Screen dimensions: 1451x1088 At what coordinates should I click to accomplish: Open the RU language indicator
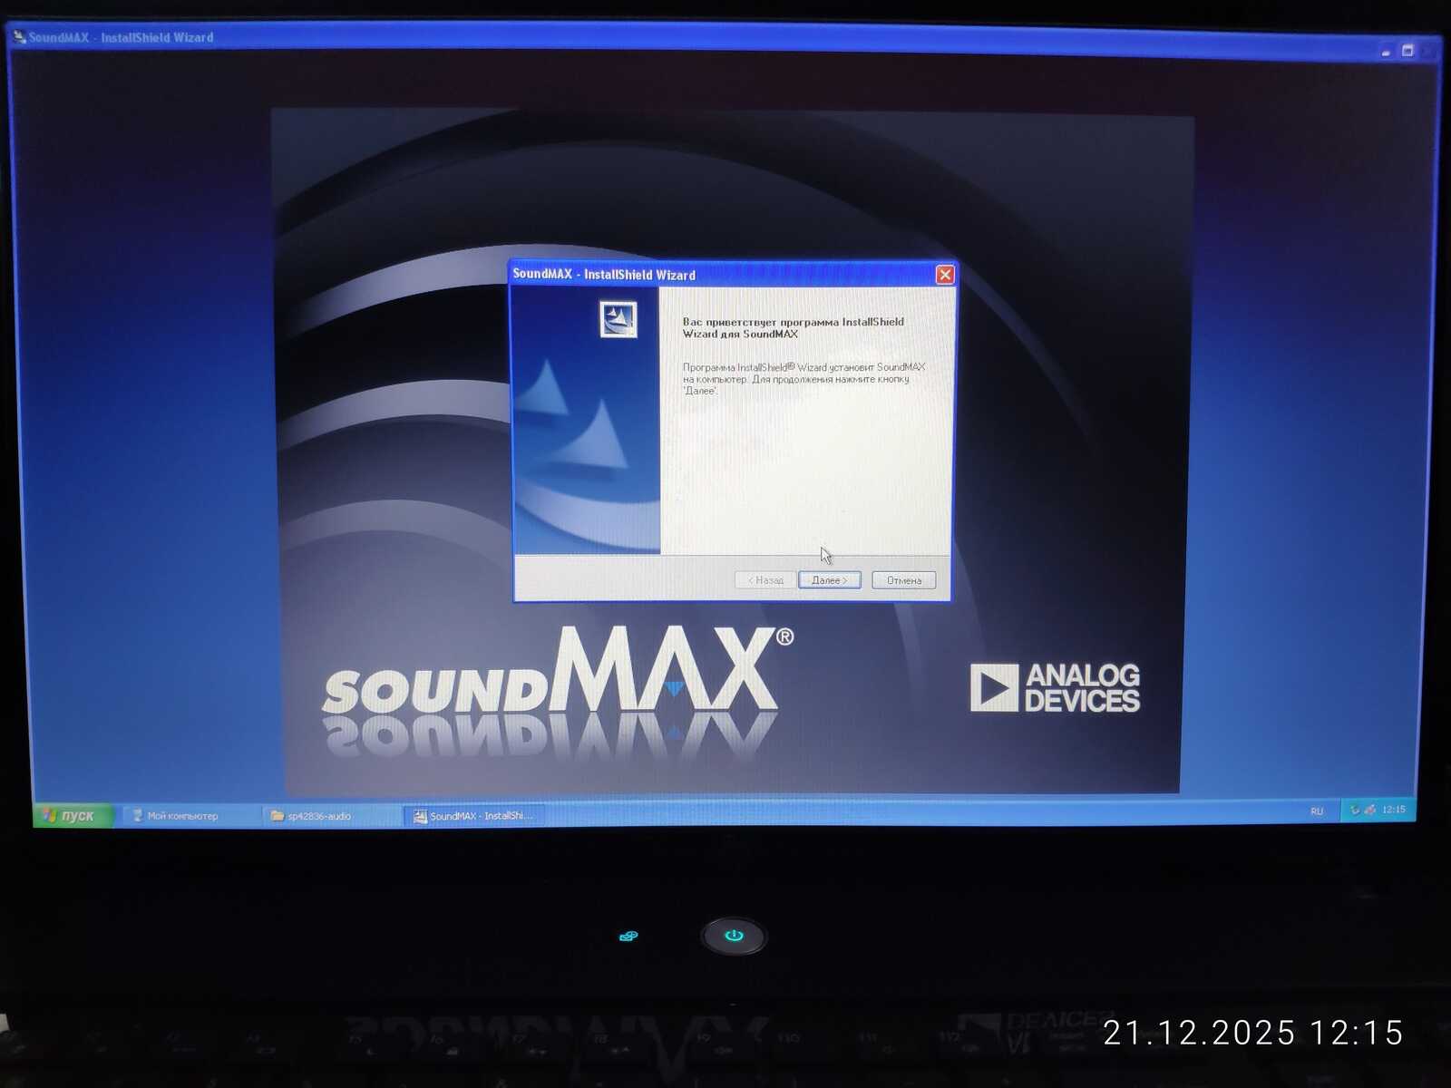click(1317, 811)
